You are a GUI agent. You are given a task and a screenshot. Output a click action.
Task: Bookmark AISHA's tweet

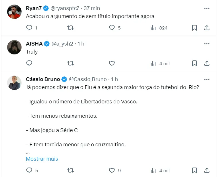[194, 63]
